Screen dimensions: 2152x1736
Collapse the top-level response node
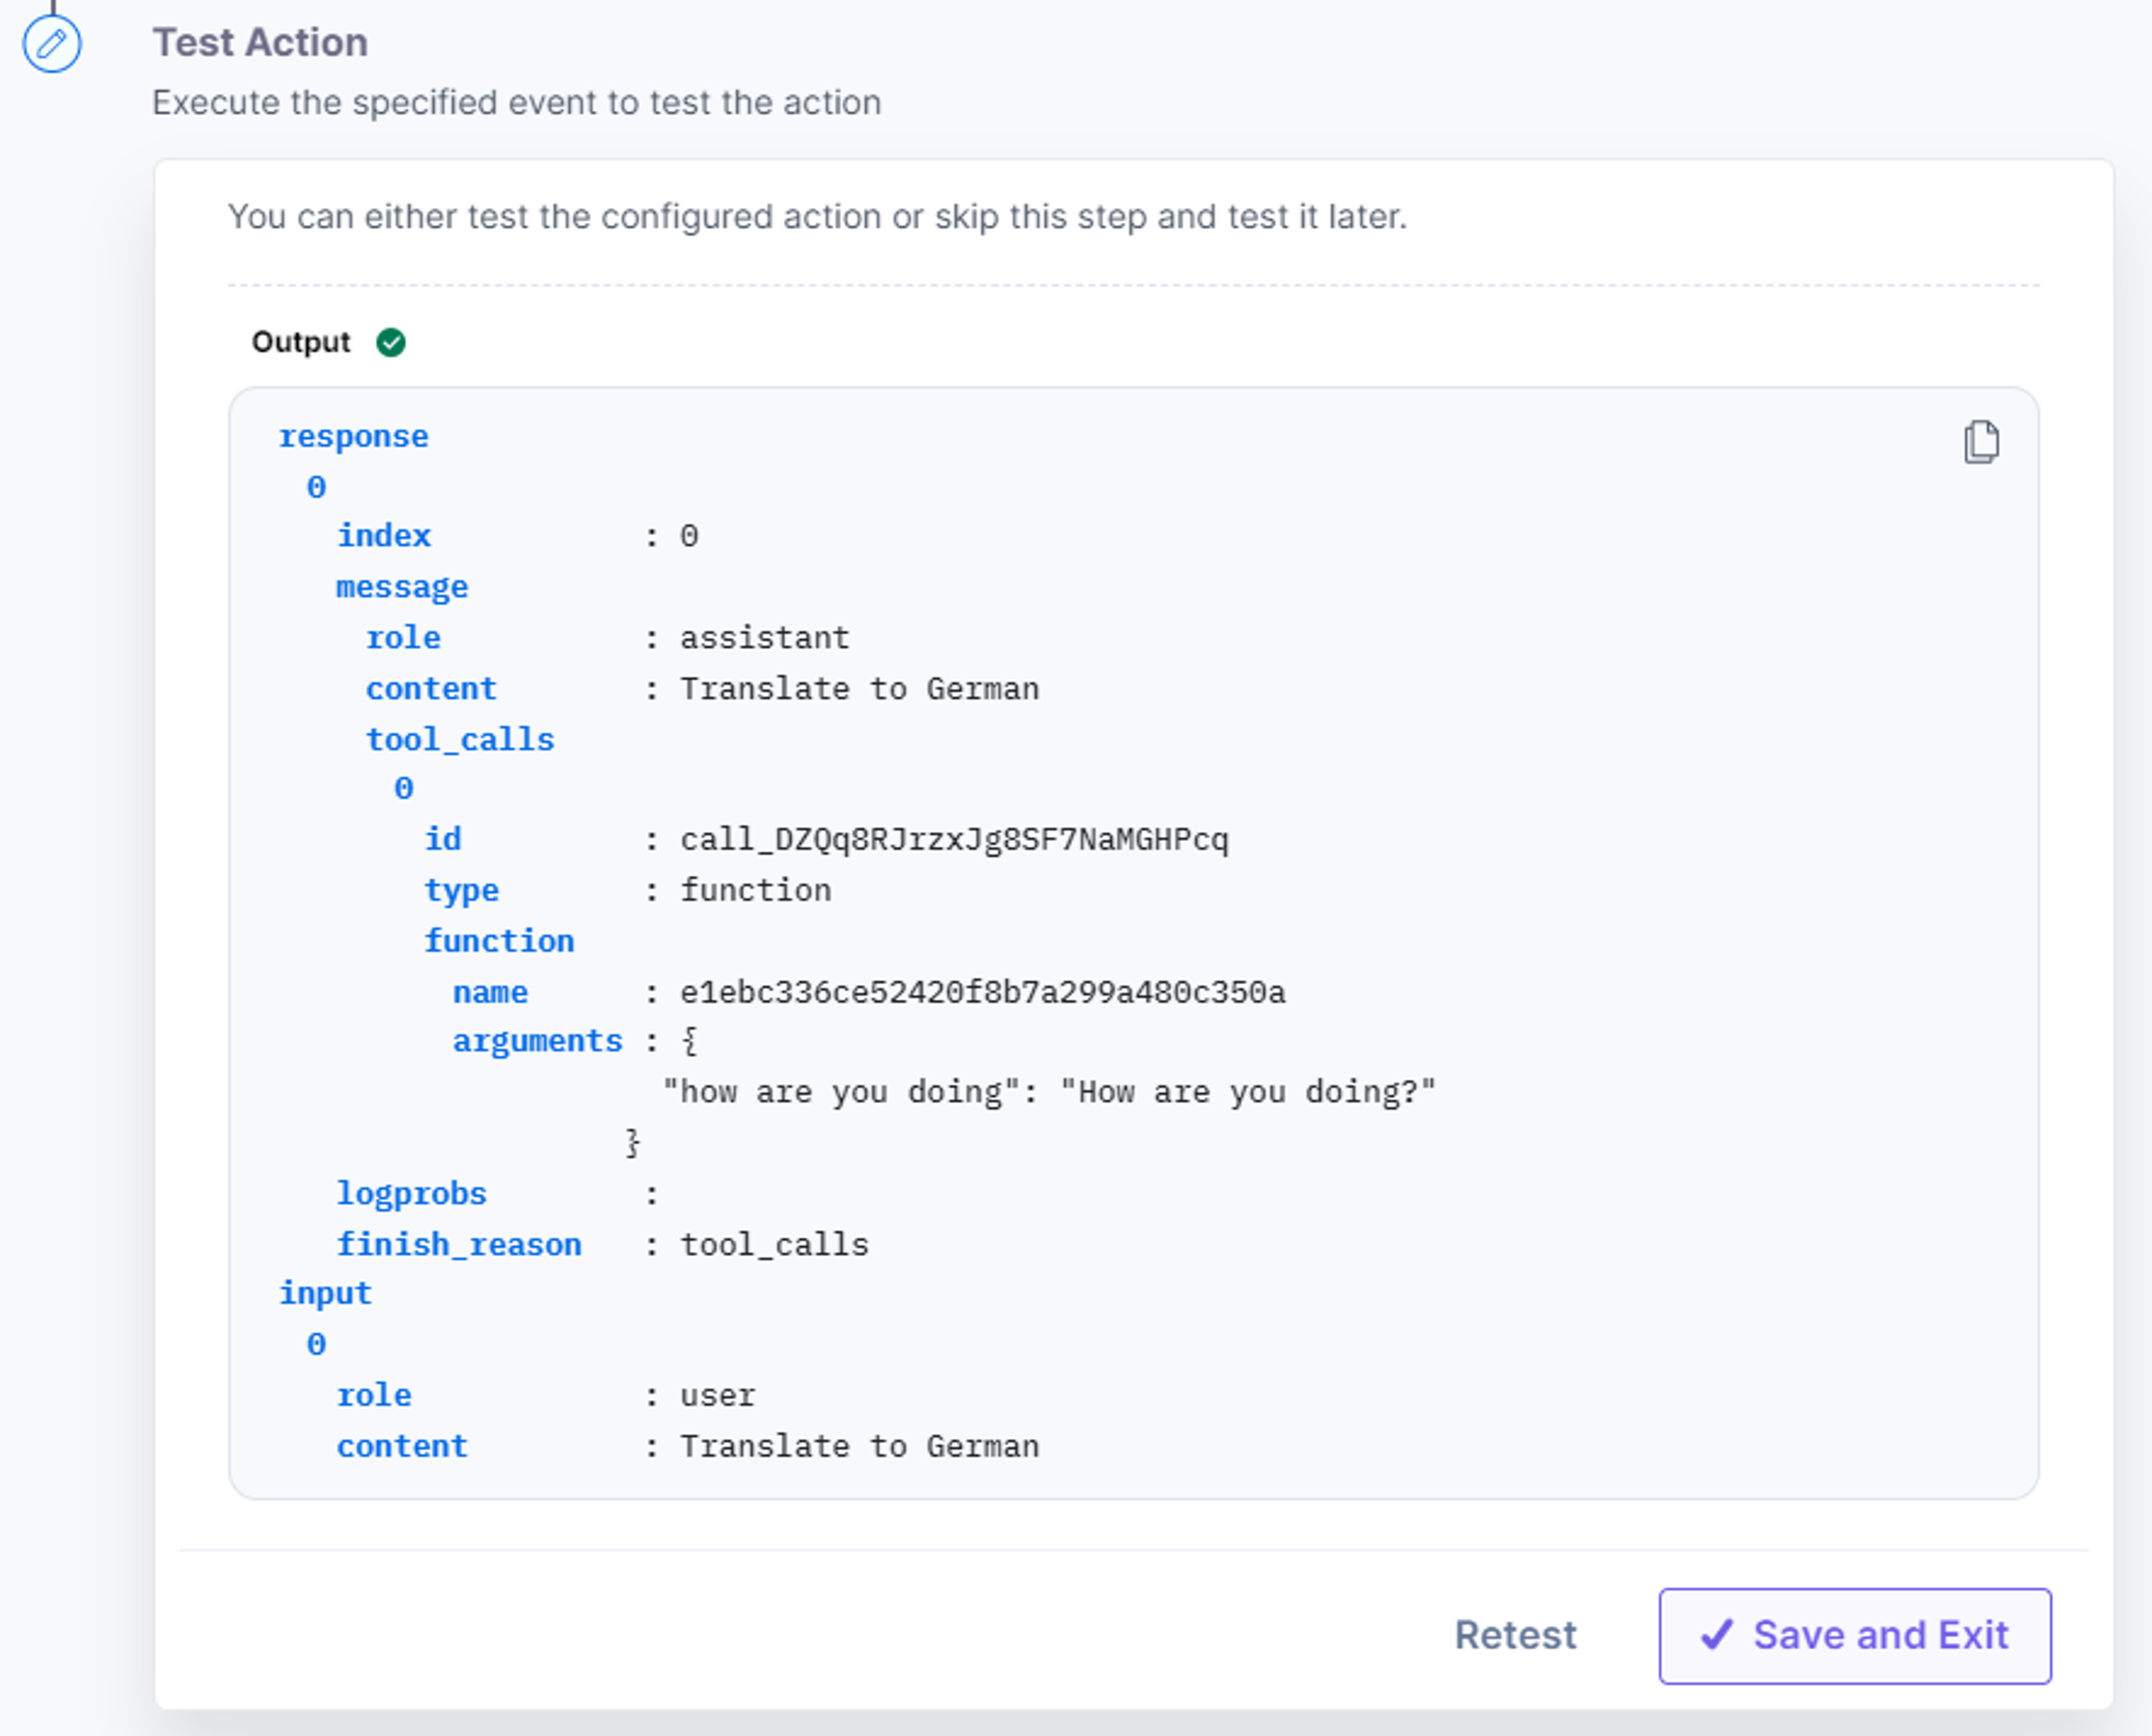(x=353, y=437)
